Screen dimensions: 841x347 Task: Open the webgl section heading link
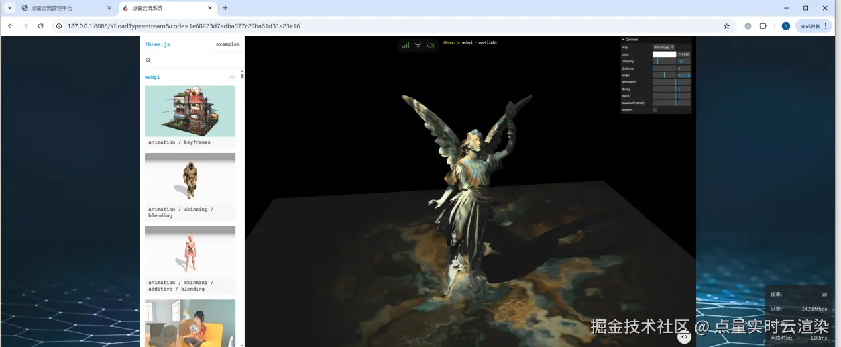point(152,77)
